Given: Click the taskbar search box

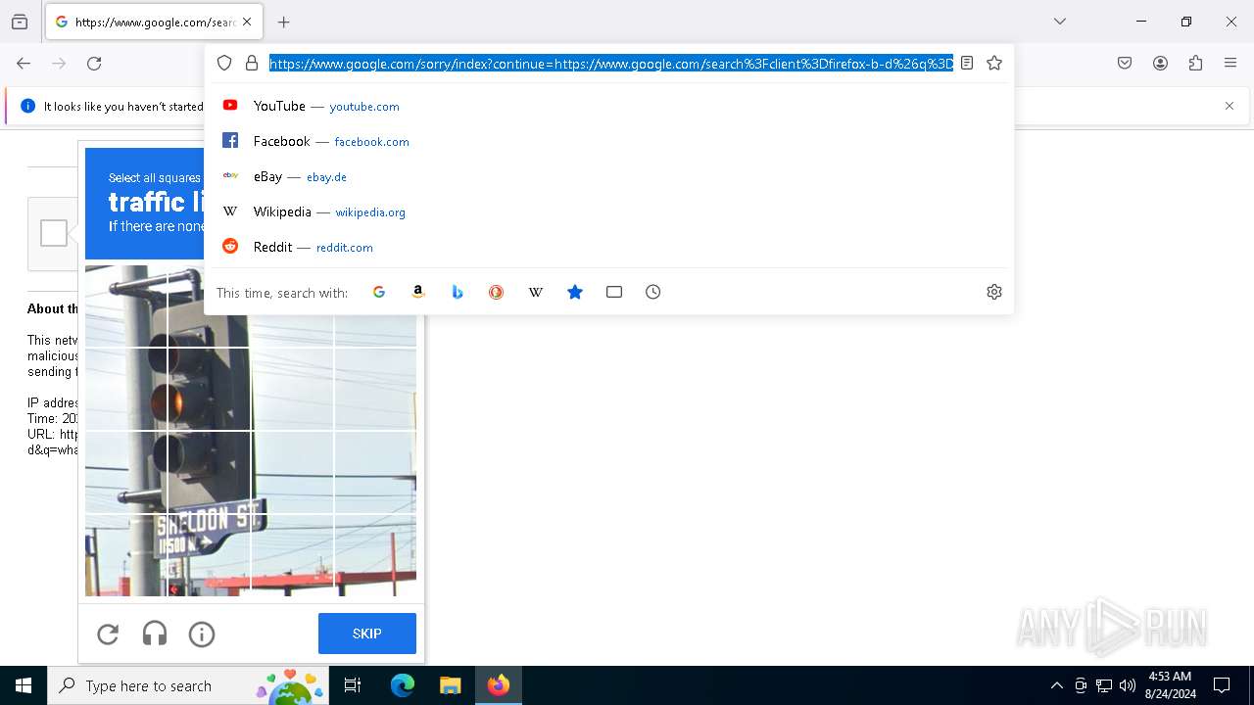Looking at the screenshot, I should (188, 685).
